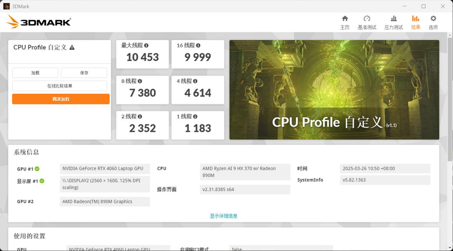Click the SystemInfo version v5.82.1363

pos(385,180)
